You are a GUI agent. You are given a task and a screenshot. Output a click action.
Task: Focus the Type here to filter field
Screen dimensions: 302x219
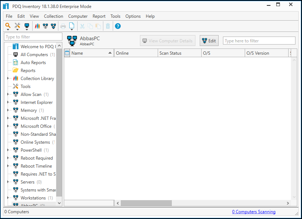259,41
